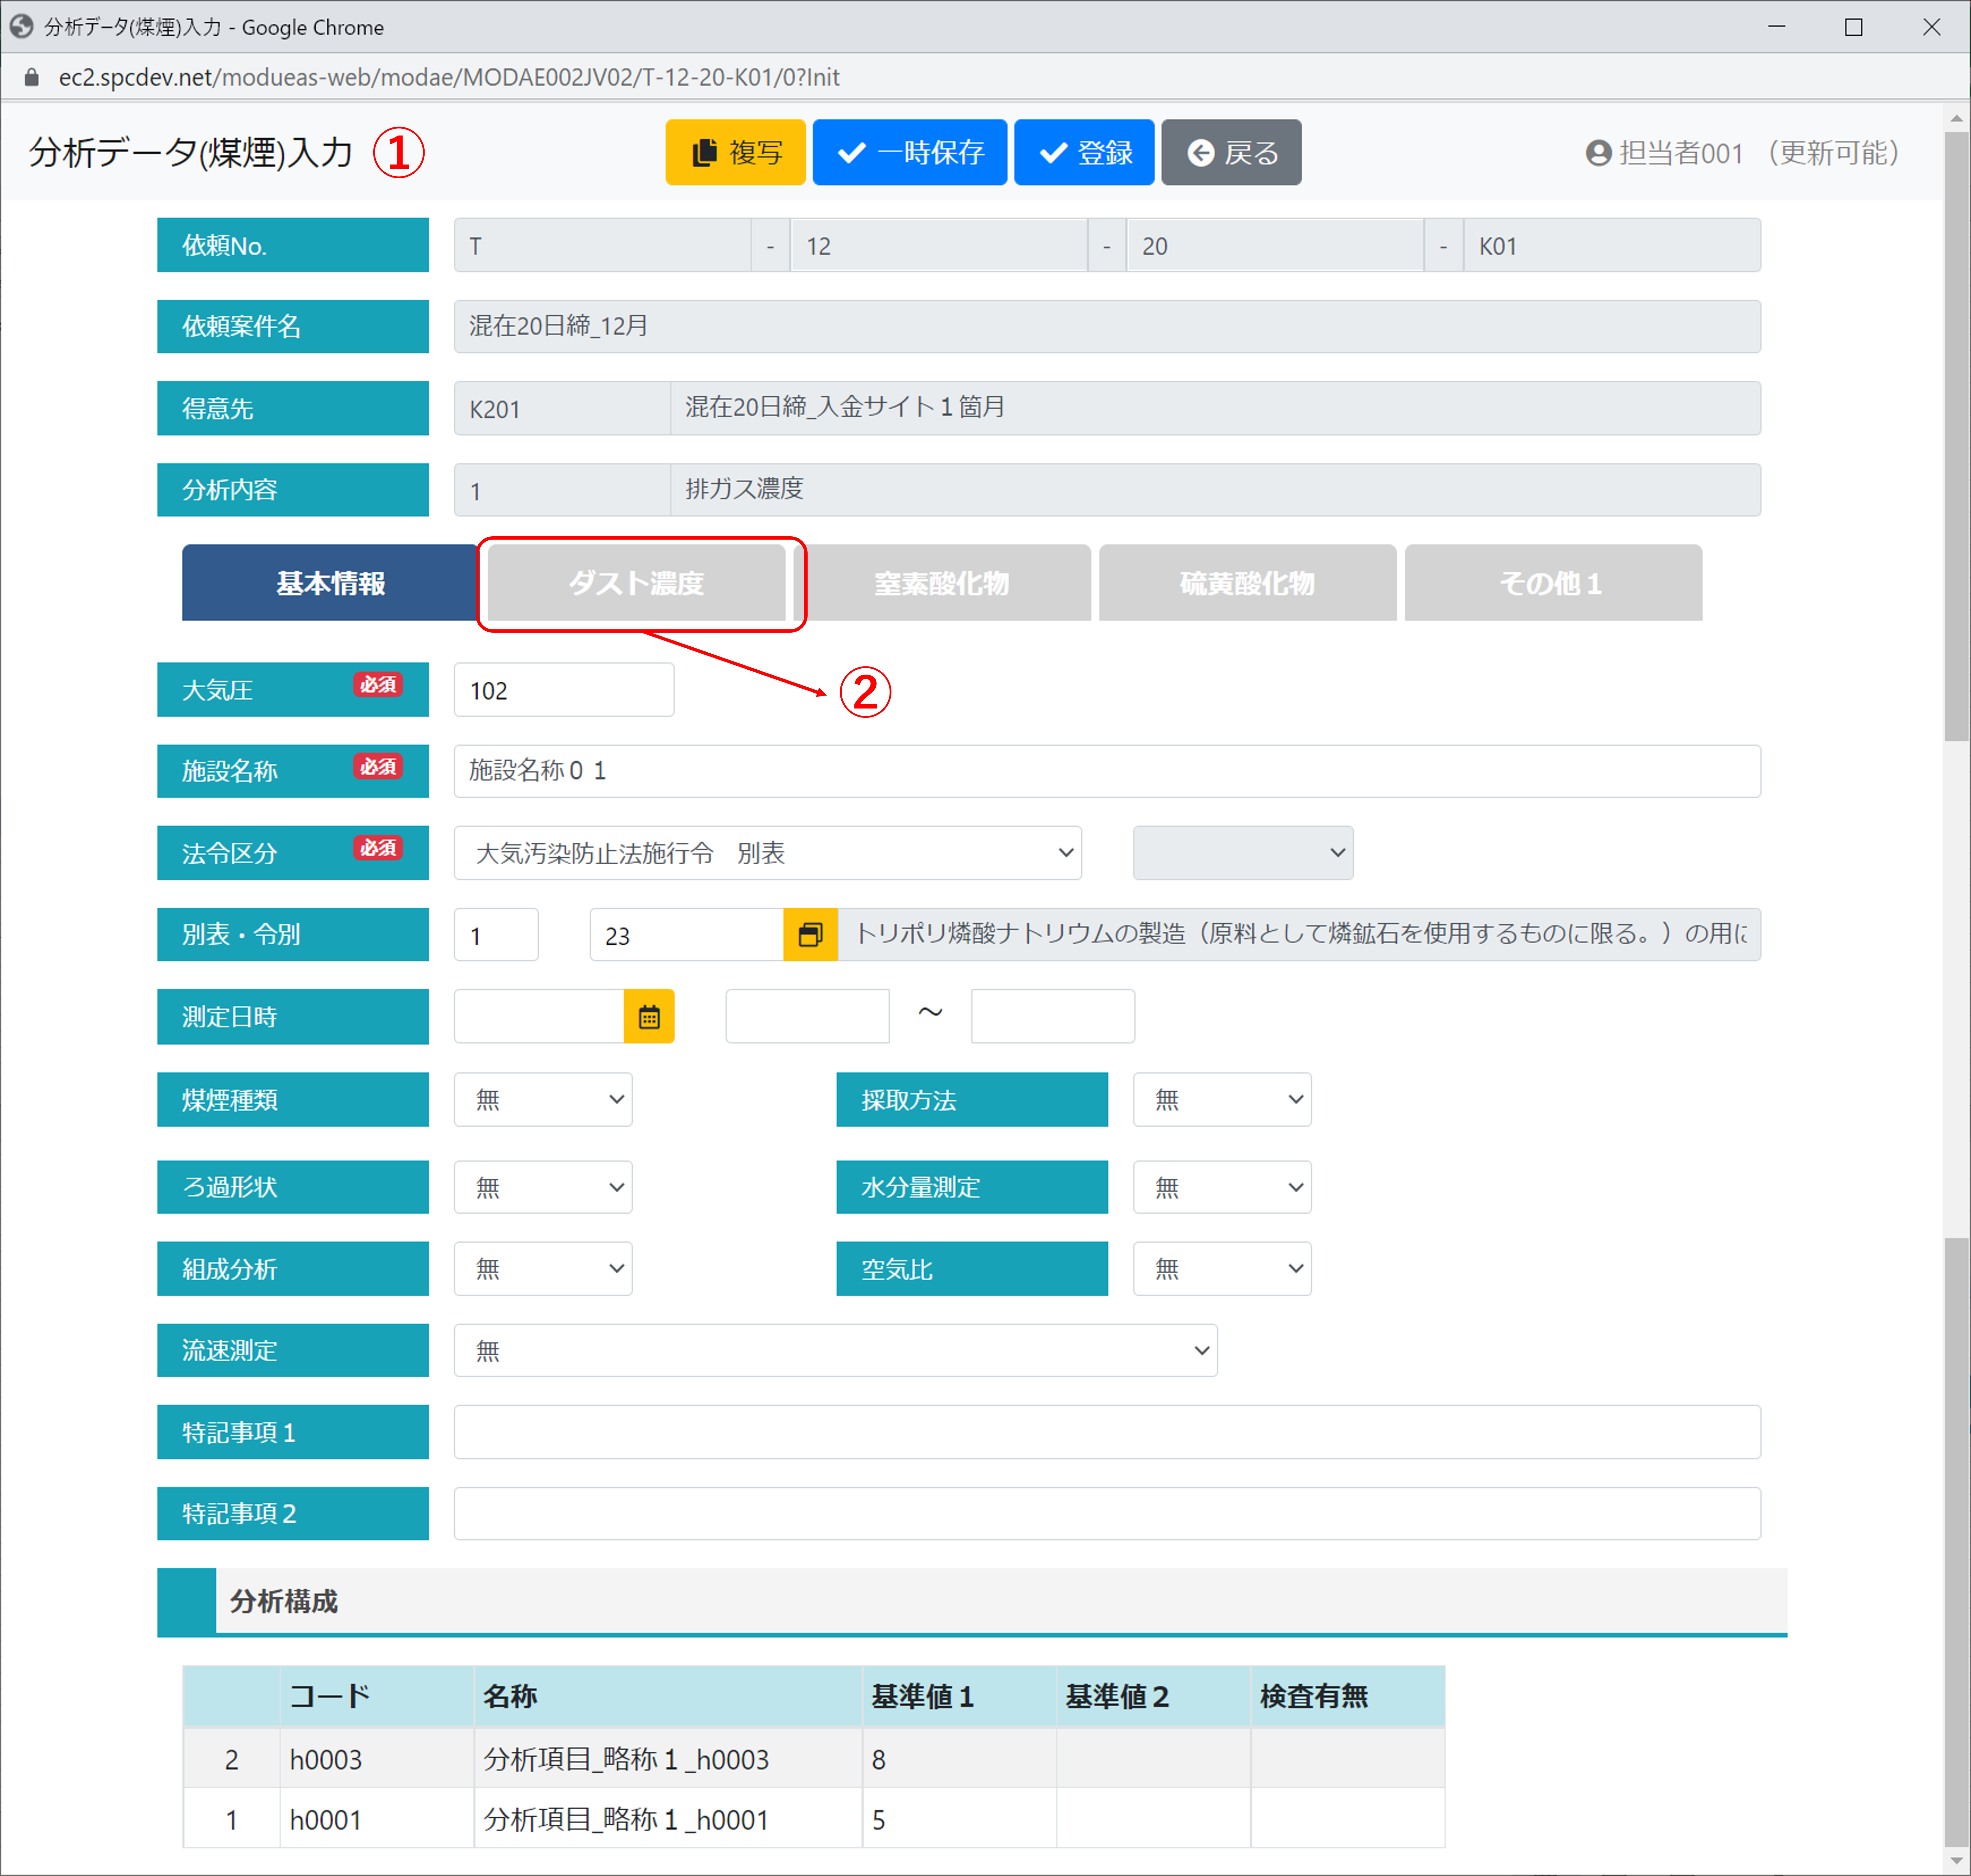Switch to the ダスト濃度 tab
Viewport: 1971px width, 1876px height.
point(636,583)
